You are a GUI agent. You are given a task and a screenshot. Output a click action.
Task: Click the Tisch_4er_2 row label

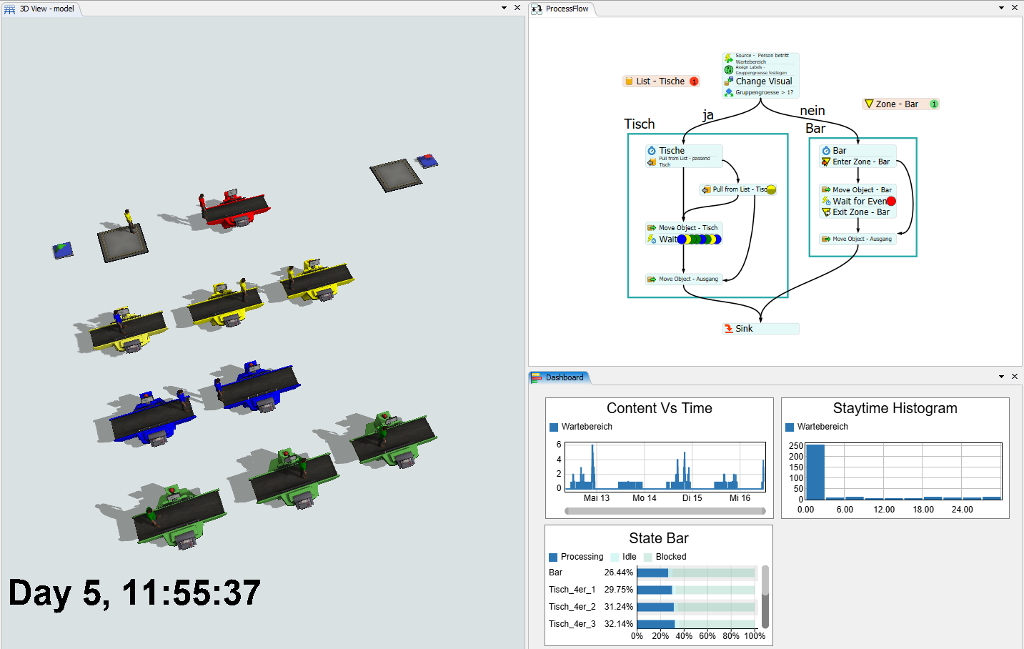coord(572,607)
